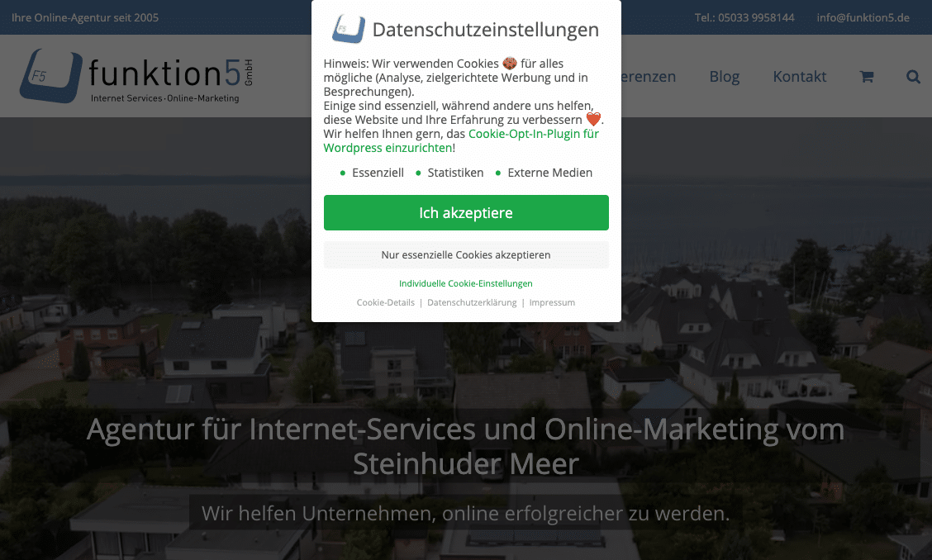Go to Kontakt menu item
The width and height of the screenshot is (932, 560).
pos(800,76)
